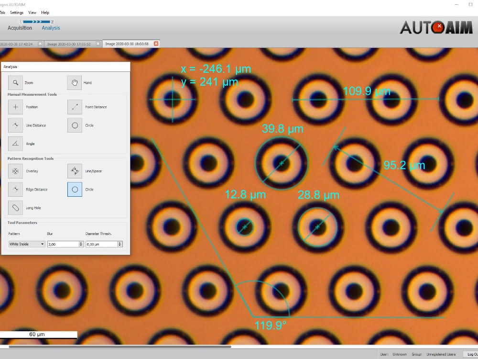Click the Log Out button
The image size is (478, 359).
pos(472,354)
